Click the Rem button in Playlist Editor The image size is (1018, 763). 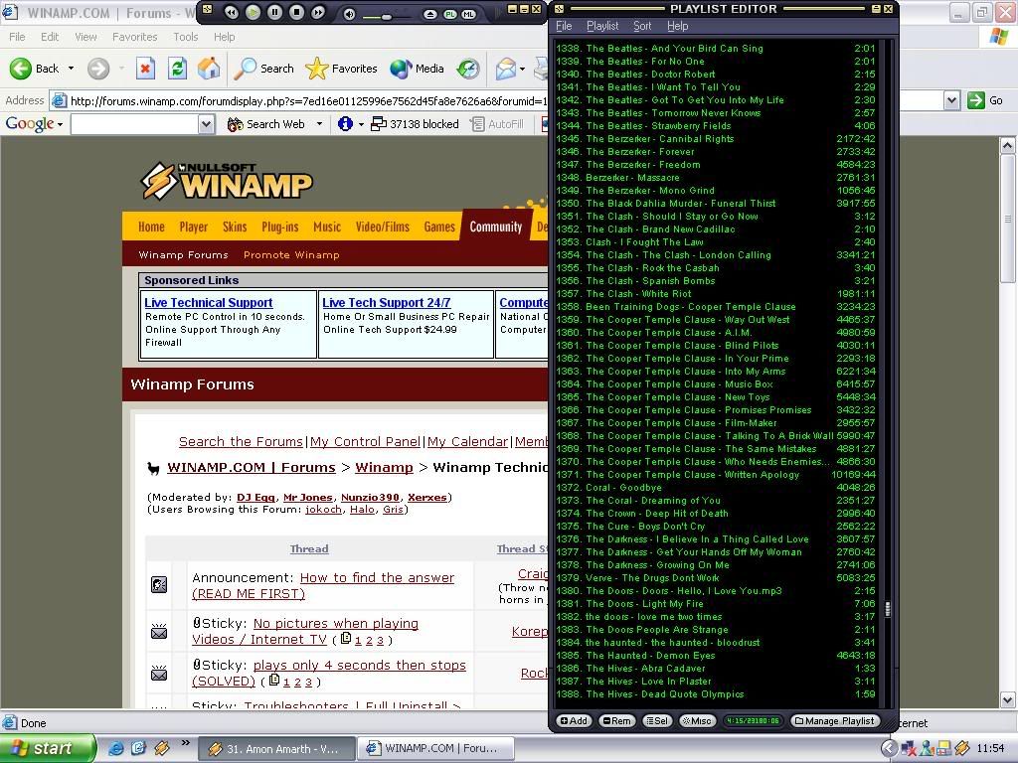click(x=616, y=721)
